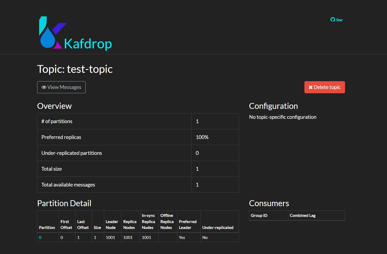This screenshot has height=254, width=387.
Task: Click the Configuration heading
Action: click(x=273, y=106)
